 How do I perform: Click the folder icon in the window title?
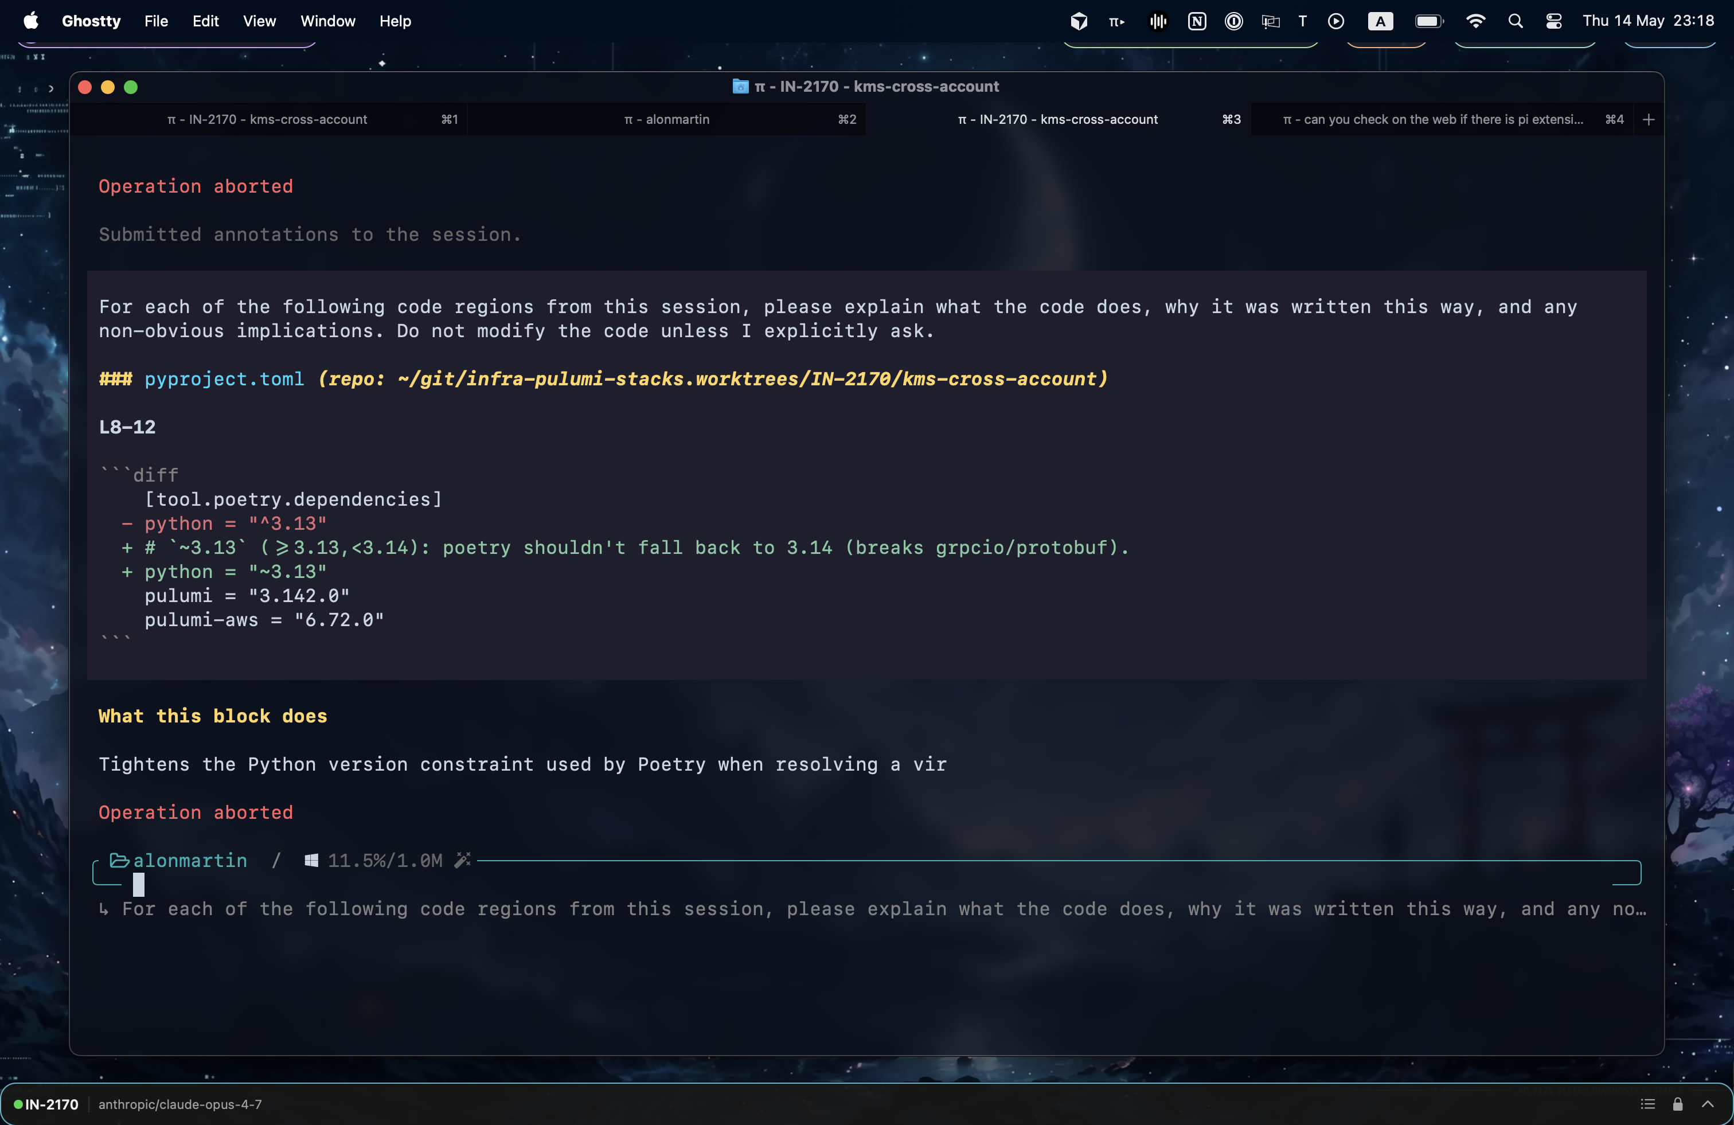[740, 86]
